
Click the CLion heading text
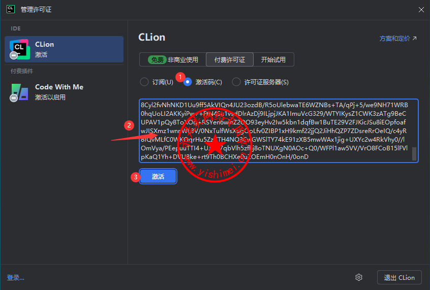tap(151, 37)
